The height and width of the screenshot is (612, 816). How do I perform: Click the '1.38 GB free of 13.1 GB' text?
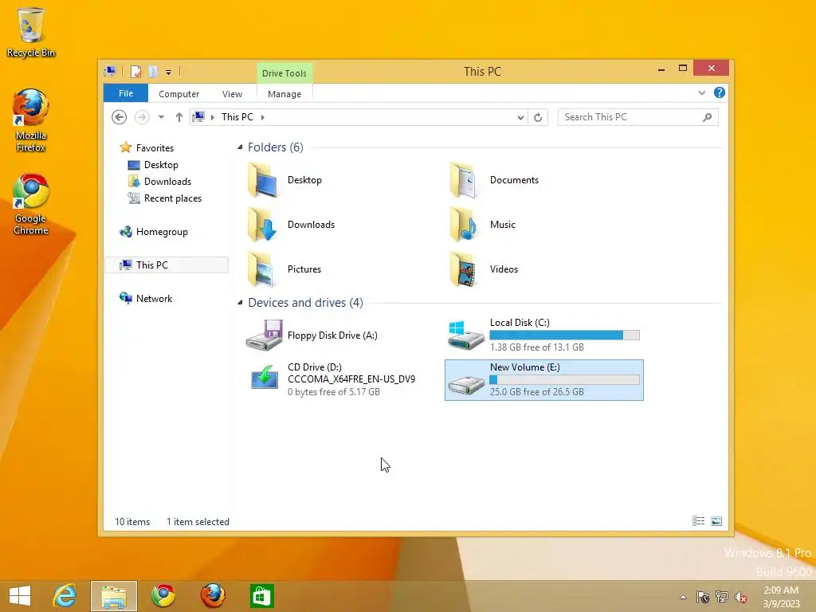pyautogui.click(x=536, y=347)
